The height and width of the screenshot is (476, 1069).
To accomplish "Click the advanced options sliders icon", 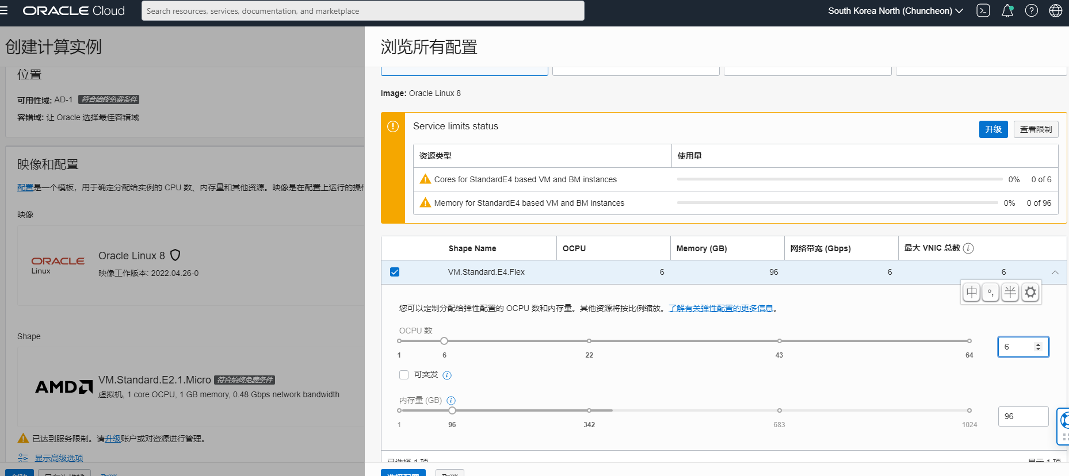I will (22, 458).
